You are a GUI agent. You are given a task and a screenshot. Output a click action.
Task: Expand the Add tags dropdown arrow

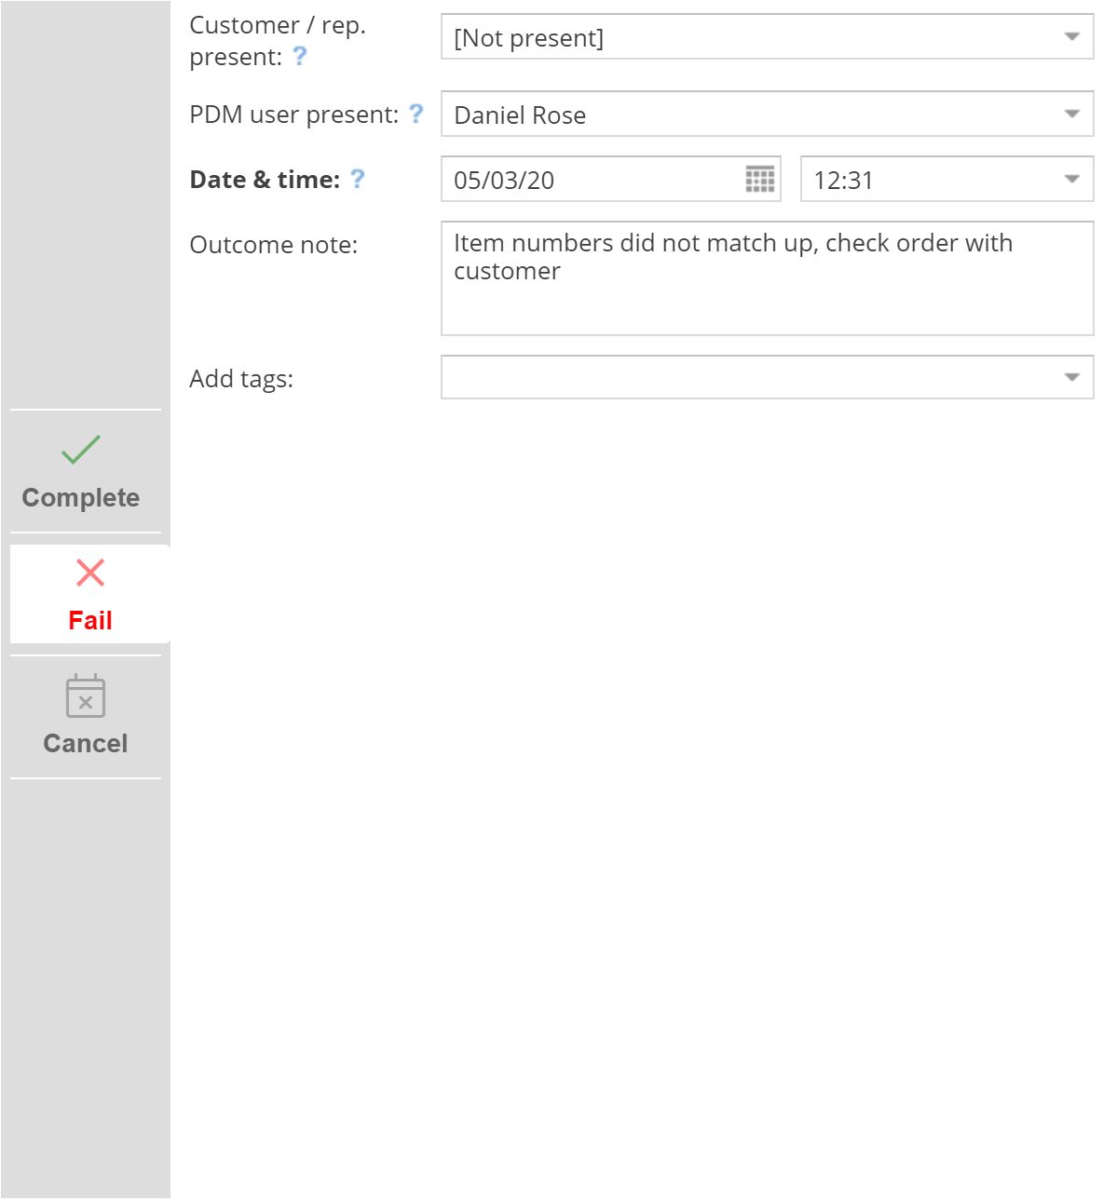[x=1072, y=378]
